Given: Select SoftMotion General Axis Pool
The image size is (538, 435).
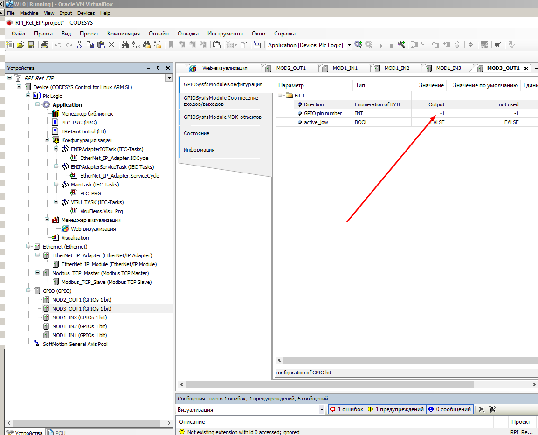Looking at the screenshot, I should coord(75,344).
